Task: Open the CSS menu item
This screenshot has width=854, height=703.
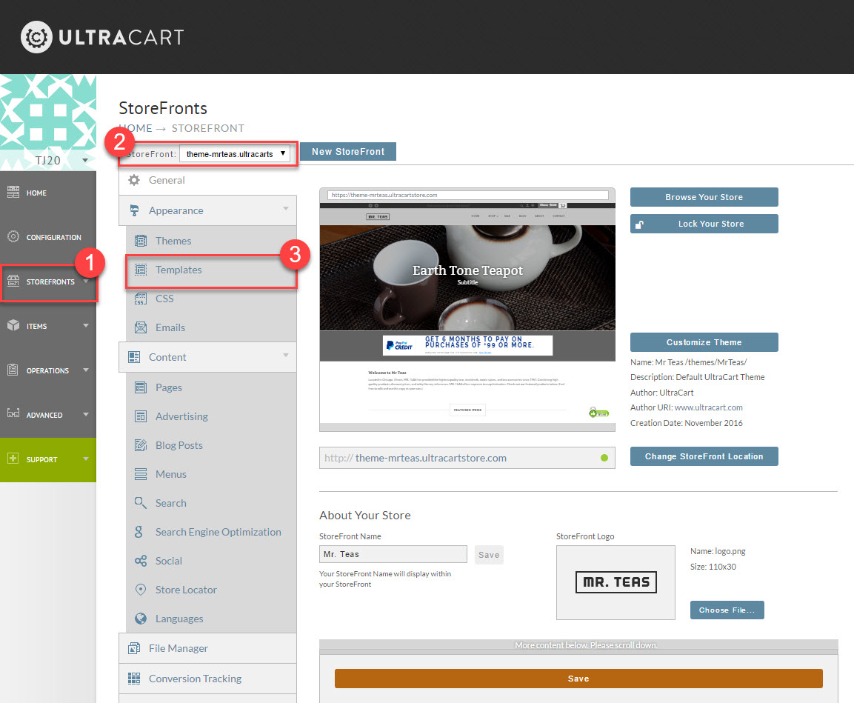Action: [x=212, y=299]
